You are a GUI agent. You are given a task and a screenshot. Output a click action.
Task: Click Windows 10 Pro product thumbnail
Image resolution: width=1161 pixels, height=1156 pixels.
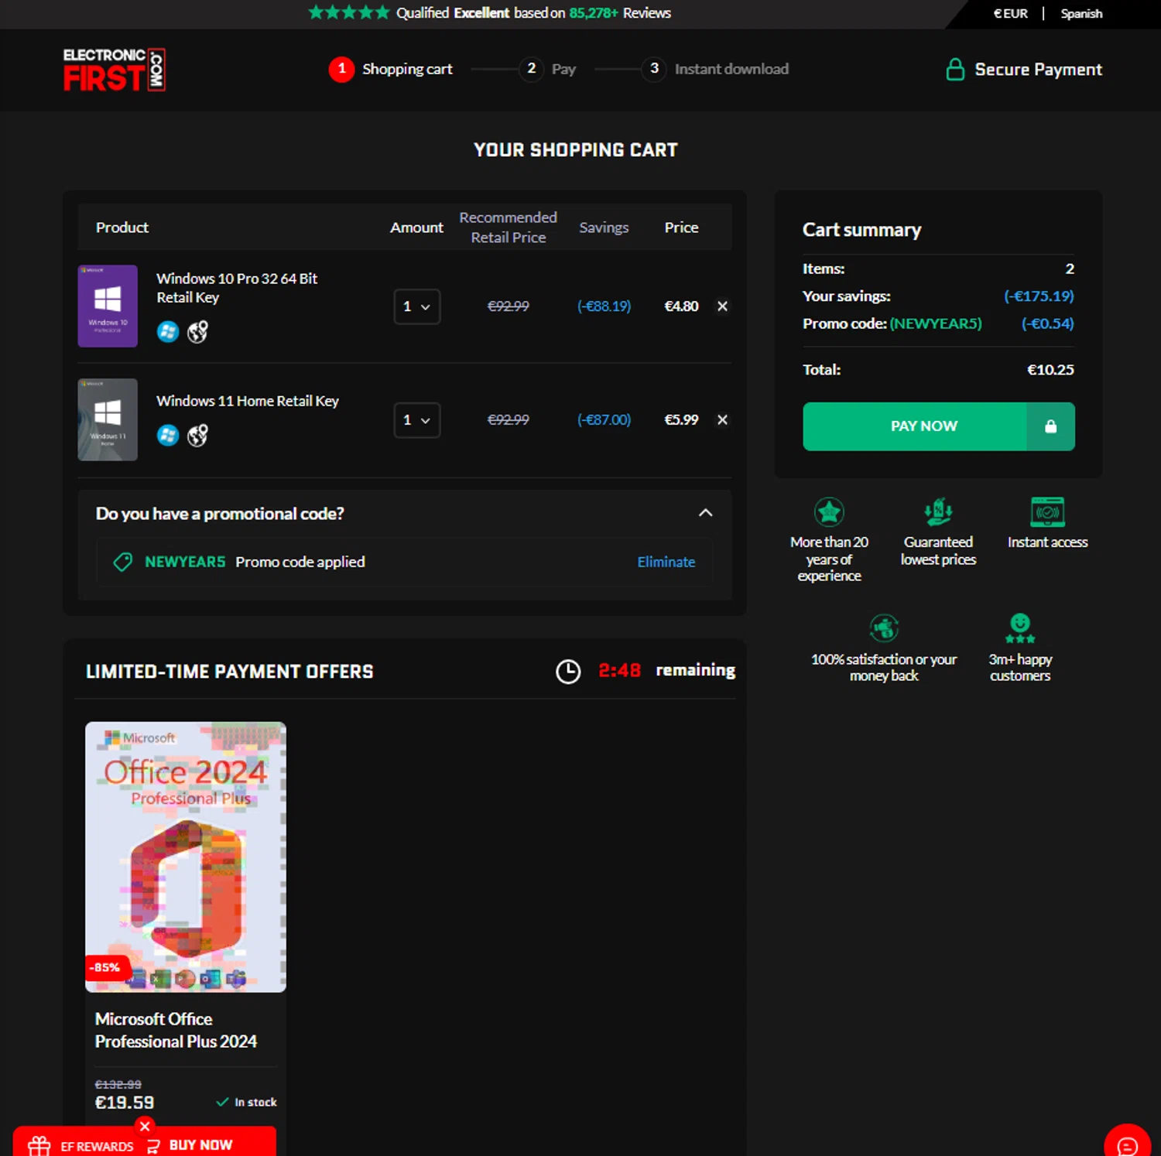coord(108,306)
